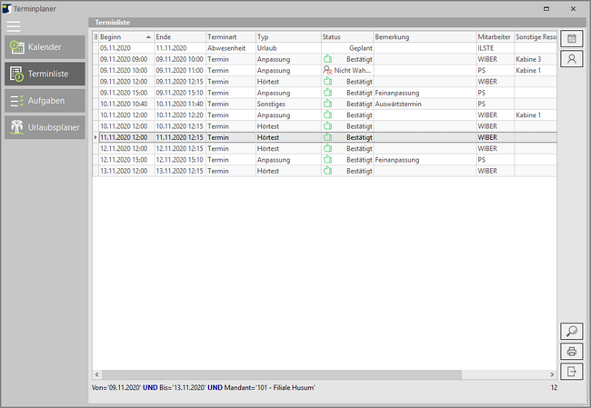This screenshot has width=591, height=408.
Task: Click the calendar icon button at top right
Action: tap(572, 38)
